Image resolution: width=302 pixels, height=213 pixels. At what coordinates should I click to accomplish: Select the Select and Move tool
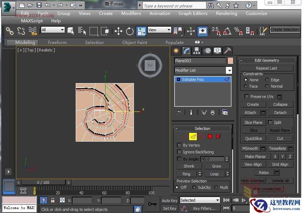(118, 31)
